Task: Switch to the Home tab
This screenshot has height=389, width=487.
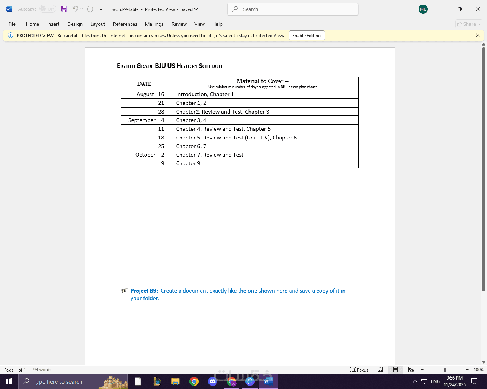Action: [x=32, y=24]
